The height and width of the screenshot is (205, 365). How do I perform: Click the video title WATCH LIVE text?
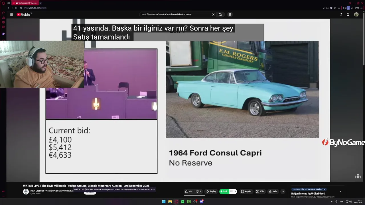pos(86,186)
